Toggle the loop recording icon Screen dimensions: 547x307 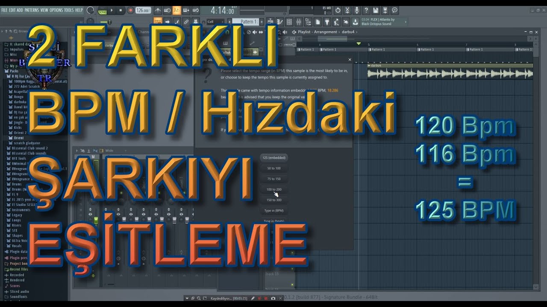196,10
